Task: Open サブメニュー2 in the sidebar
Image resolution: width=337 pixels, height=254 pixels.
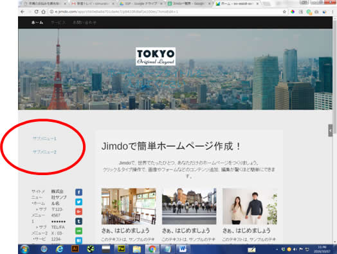Action: coord(44,152)
